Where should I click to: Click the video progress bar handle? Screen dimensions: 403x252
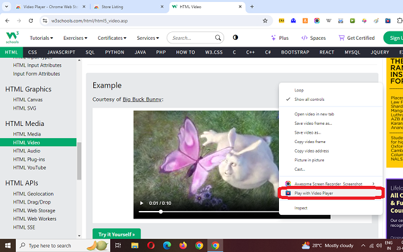161,212
